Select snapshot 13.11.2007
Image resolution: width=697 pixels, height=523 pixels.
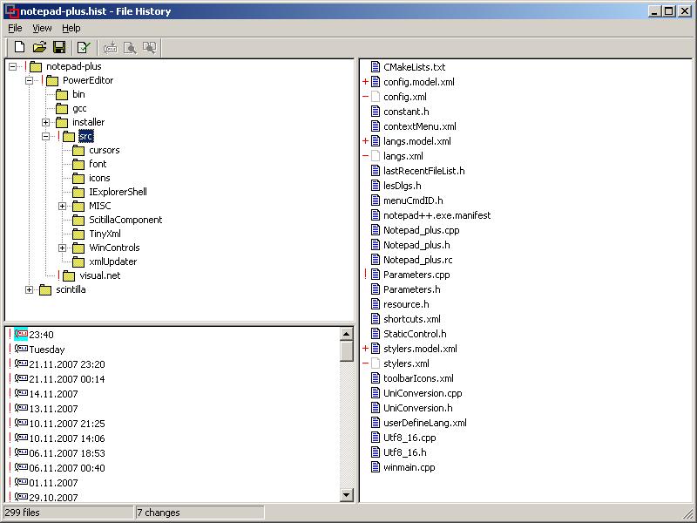coord(53,409)
